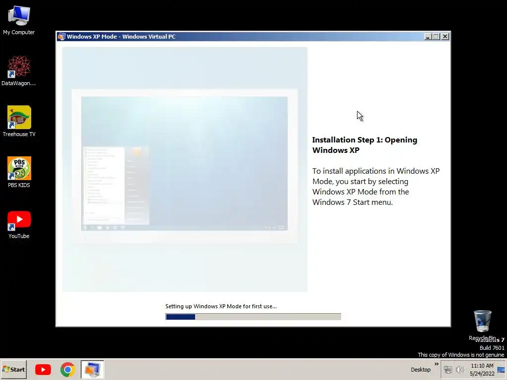Click the taskbar clock showing 11:10 AM
Screen dimensions: 507x380
coord(482,370)
